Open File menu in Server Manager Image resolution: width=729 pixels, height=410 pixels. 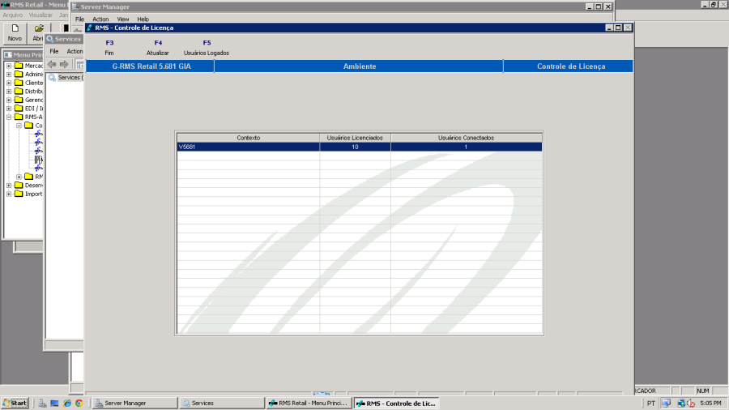(79, 19)
